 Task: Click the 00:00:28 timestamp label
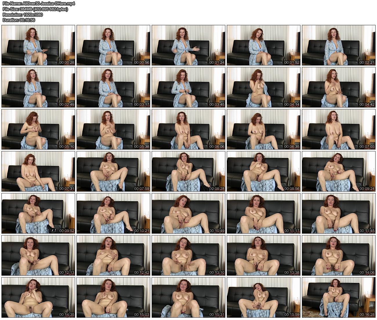[x=67, y=63]
